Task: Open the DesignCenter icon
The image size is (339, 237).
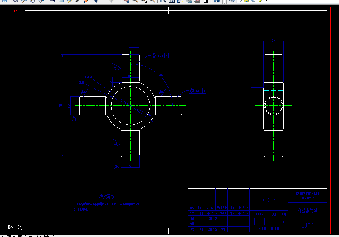Action: 172,1
